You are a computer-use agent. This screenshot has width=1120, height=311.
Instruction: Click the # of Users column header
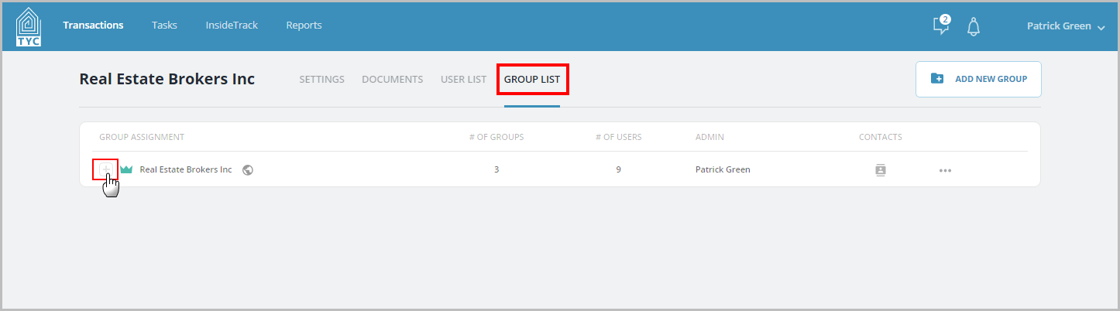[618, 137]
